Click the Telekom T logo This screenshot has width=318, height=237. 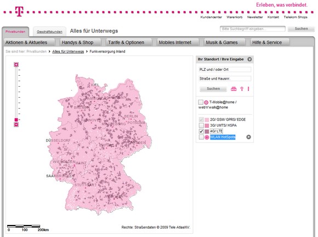19,12
